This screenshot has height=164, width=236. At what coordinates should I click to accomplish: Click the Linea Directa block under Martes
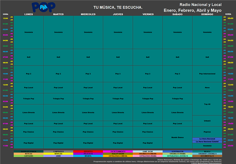(58, 112)
